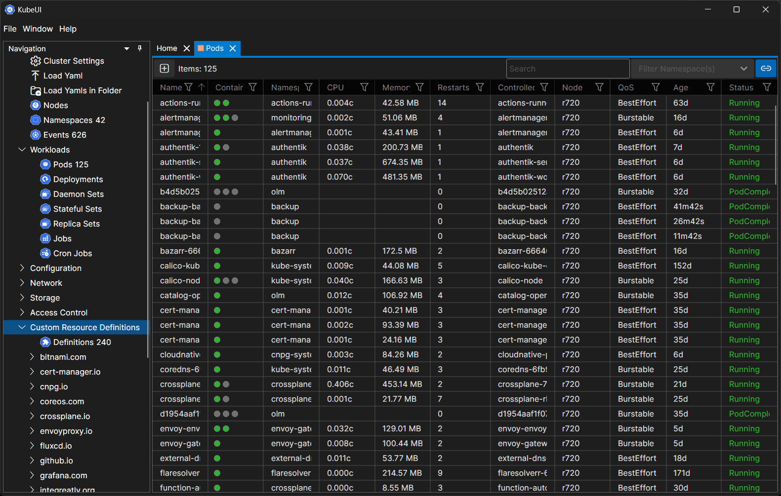
Task: Click the Load Yaml upload icon
Action: click(36, 76)
